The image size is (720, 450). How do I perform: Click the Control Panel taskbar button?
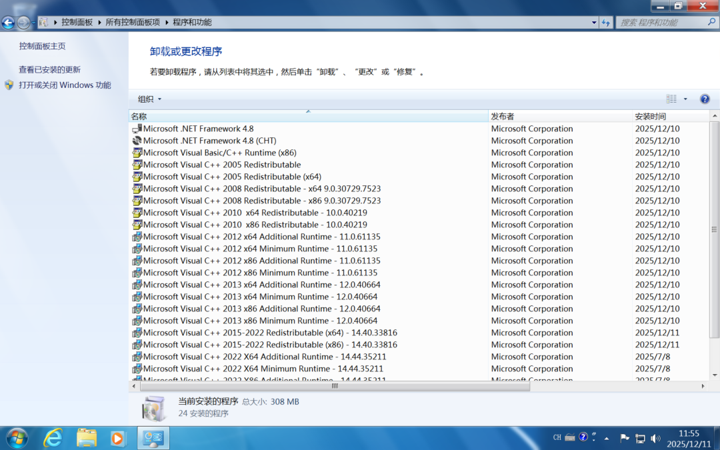pyautogui.click(x=153, y=438)
